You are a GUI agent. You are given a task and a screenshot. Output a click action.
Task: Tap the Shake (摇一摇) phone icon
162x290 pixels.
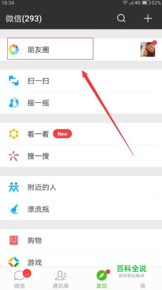point(14,103)
